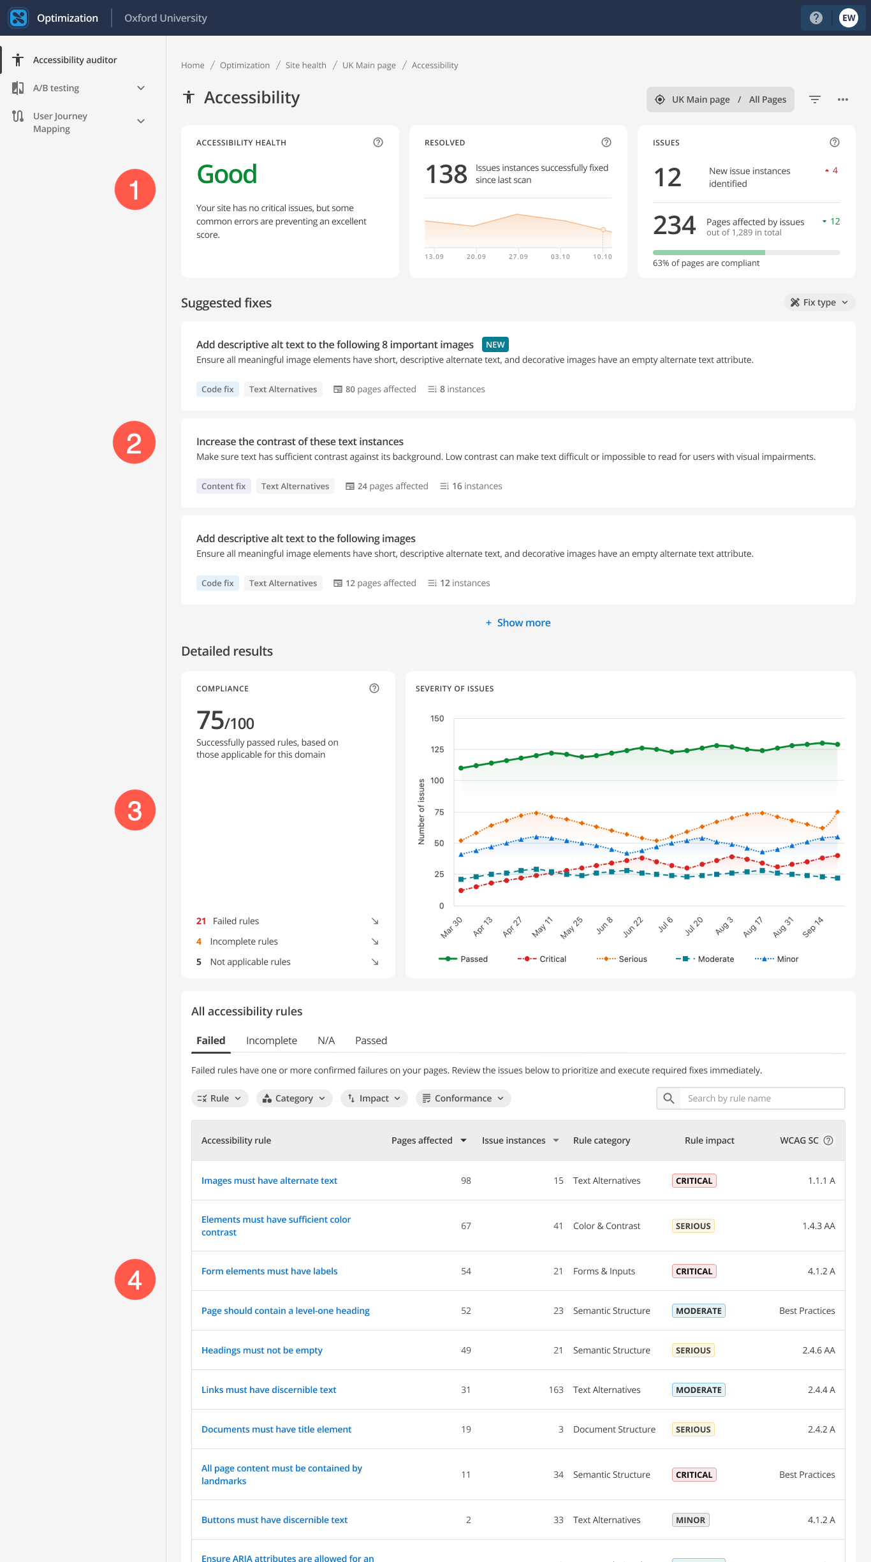Click the Accessibility auditor sidebar icon
The width and height of the screenshot is (871, 1562).
pyautogui.click(x=18, y=60)
